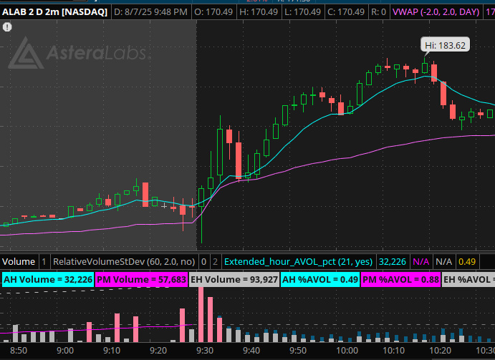
Task: Click the value 0 after RelativeVolumeStDev
Action: pyautogui.click(x=203, y=261)
